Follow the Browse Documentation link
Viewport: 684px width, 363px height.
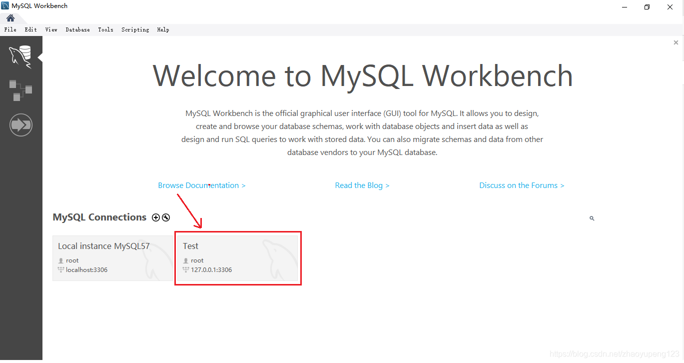point(201,185)
